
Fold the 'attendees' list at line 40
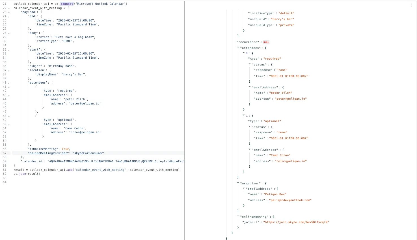tap(9, 83)
